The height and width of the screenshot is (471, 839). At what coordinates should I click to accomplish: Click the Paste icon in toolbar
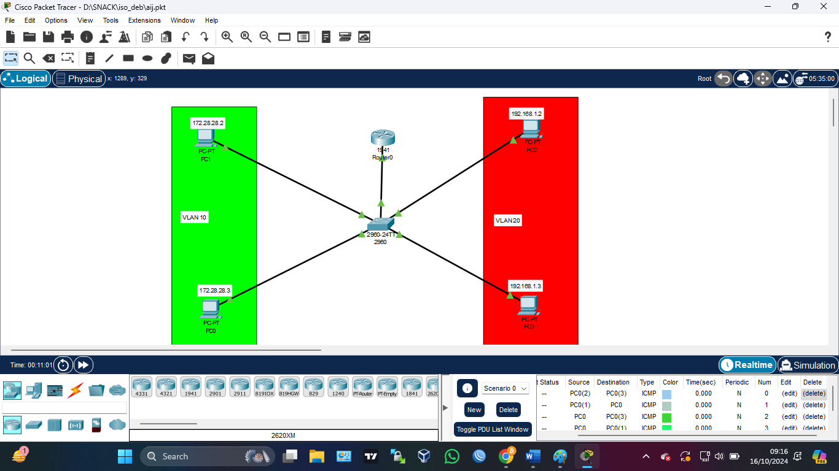pyautogui.click(x=166, y=37)
